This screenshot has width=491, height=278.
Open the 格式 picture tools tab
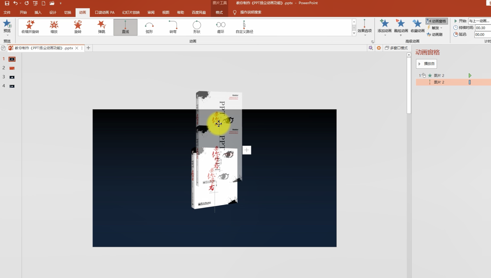tap(219, 12)
